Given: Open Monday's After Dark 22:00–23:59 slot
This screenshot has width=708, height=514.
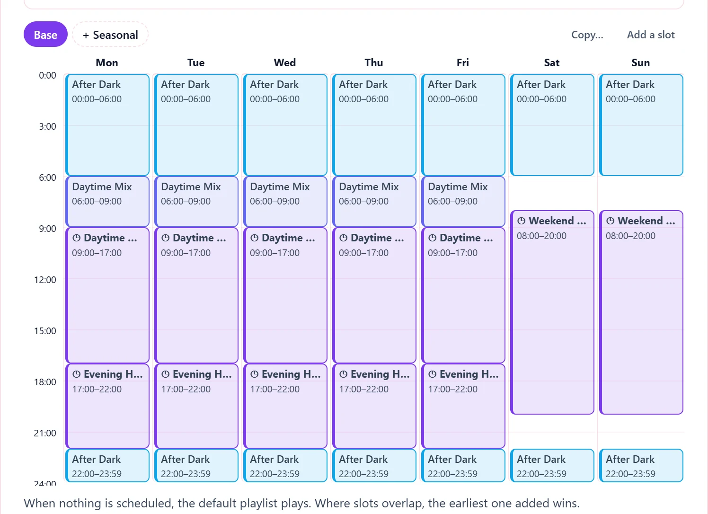Looking at the screenshot, I should click(107, 466).
